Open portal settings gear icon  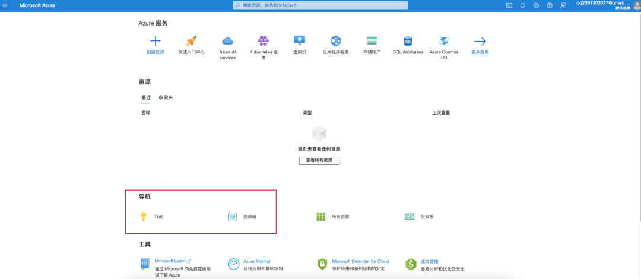536,5
